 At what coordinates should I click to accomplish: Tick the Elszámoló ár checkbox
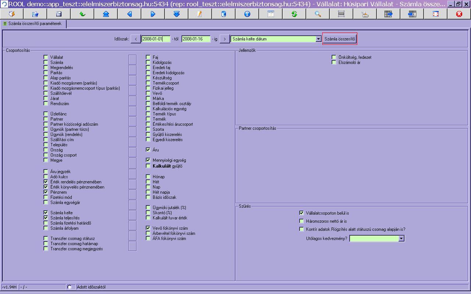[334, 62]
